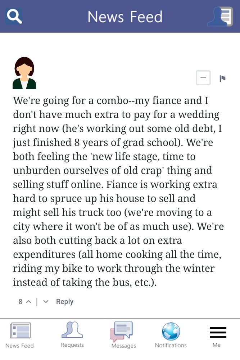This screenshot has height=360, width=240.
Task: Tap the News Feed header title
Action: pos(125,17)
